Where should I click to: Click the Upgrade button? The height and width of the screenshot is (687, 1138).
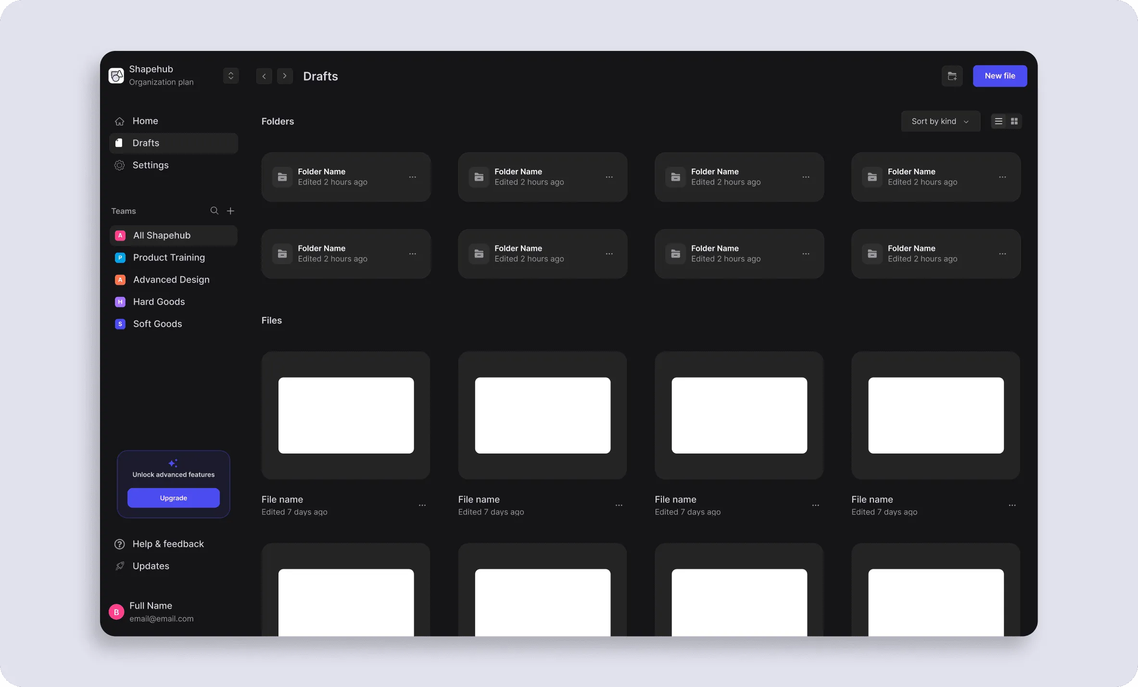173,498
